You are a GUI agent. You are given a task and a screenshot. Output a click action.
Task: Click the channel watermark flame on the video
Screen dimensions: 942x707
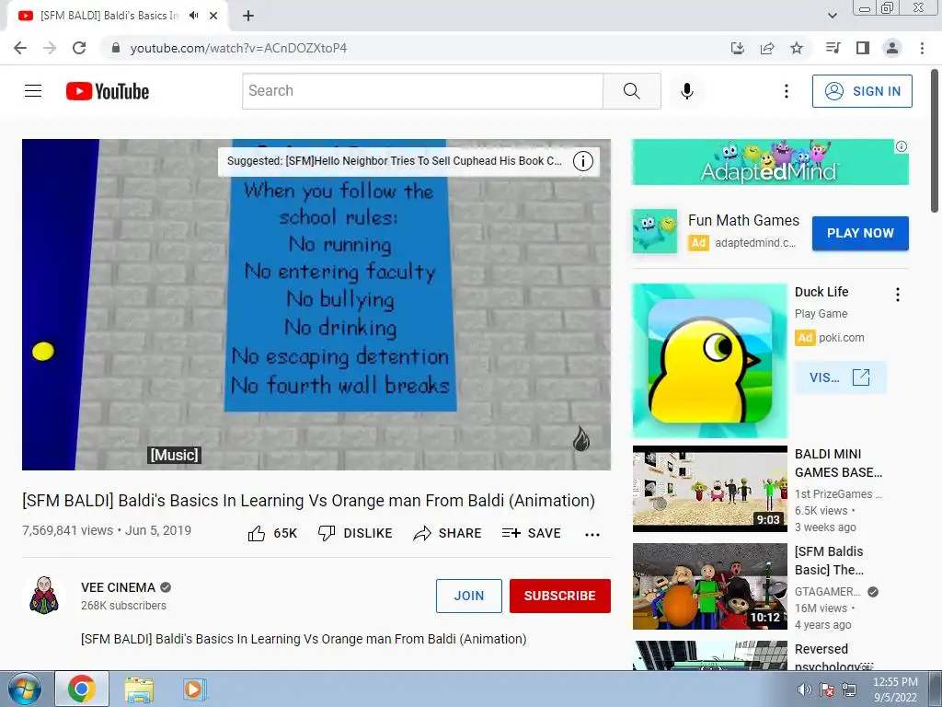[x=581, y=439]
